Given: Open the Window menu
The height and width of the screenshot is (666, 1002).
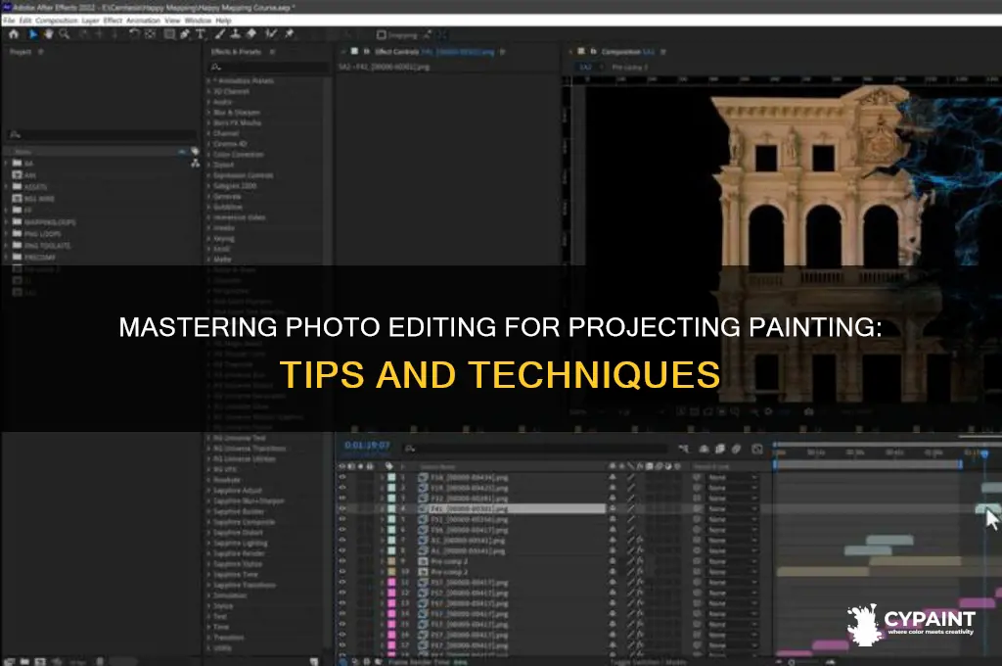Looking at the screenshot, I should pyautogui.click(x=198, y=21).
